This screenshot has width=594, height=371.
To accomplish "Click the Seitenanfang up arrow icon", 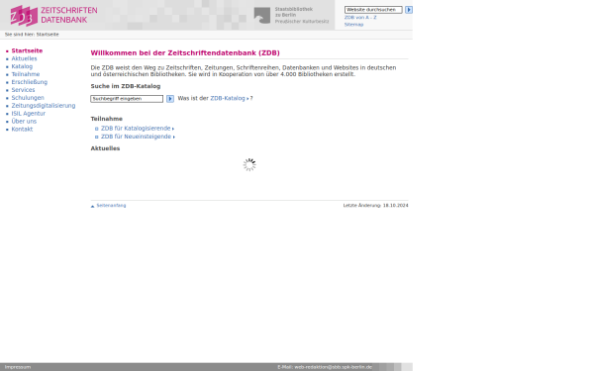I will click(92, 206).
